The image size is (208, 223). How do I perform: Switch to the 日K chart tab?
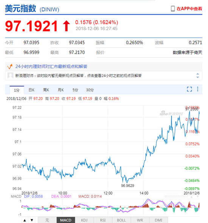(31, 90)
